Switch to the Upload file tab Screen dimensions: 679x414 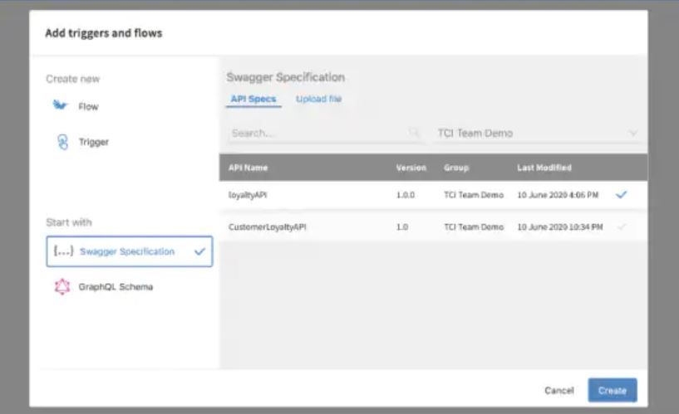tap(318, 99)
